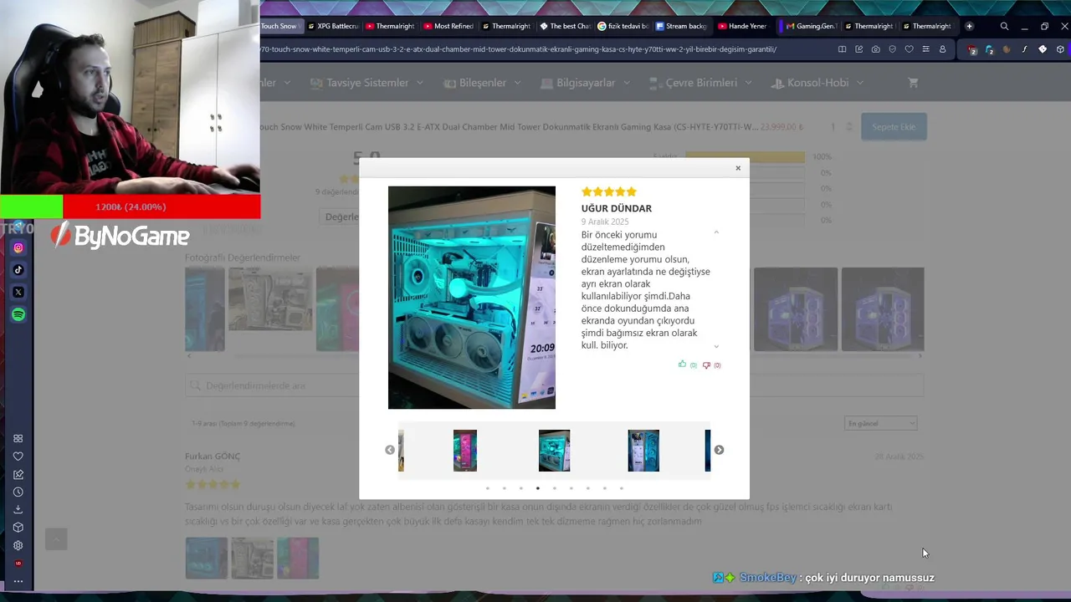The image size is (1071, 602).
Task: Close the review photo popup
Action: [x=738, y=168]
